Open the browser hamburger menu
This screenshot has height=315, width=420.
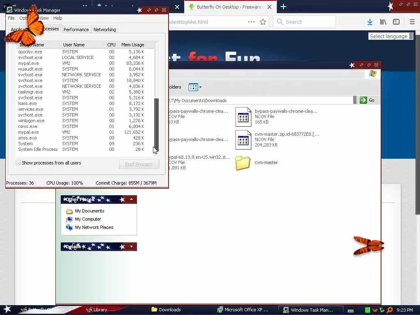pyautogui.click(x=412, y=22)
